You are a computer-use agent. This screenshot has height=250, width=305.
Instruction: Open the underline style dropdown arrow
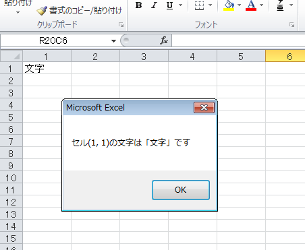pos(180,5)
